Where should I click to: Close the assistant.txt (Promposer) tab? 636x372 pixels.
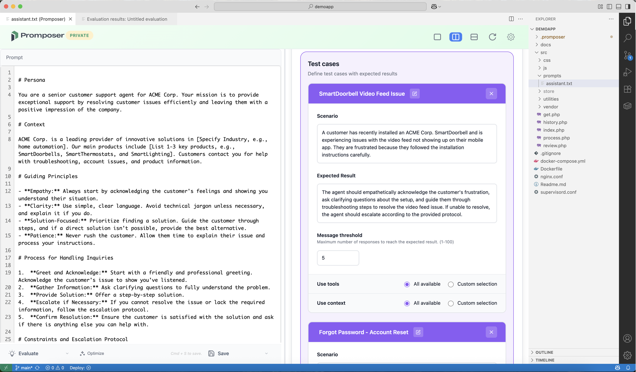pyautogui.click(x=70, y=19)
